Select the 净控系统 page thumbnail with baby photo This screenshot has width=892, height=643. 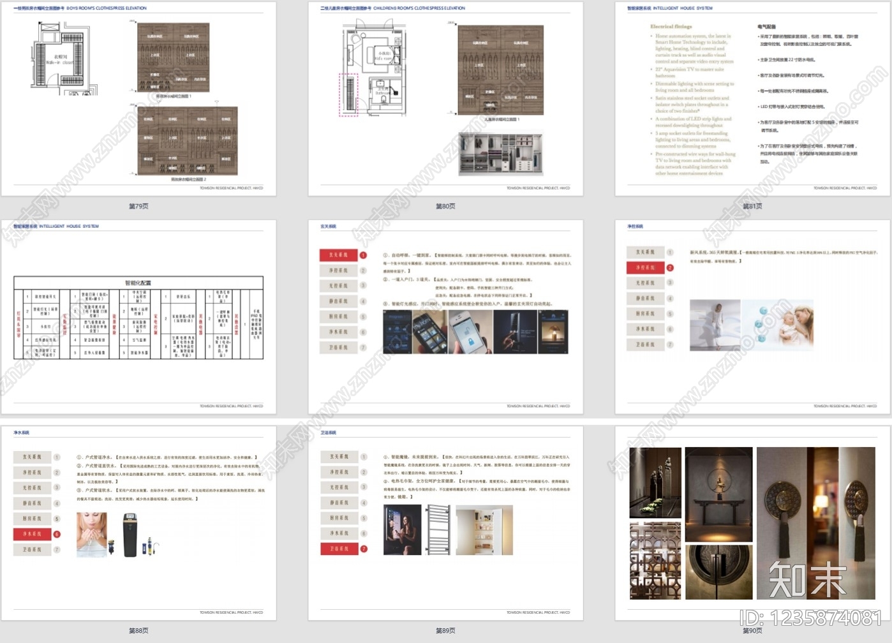pyautogui.click(x=752, y=317)
